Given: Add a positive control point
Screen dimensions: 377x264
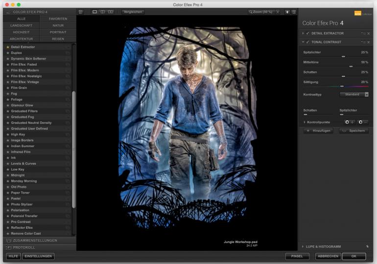Looking at the screenshot, I should click(x=350, y=122).
